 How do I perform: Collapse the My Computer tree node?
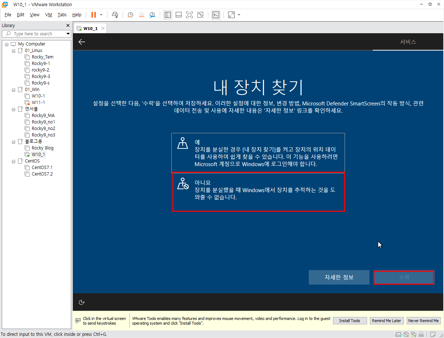(x=7, y=44)
